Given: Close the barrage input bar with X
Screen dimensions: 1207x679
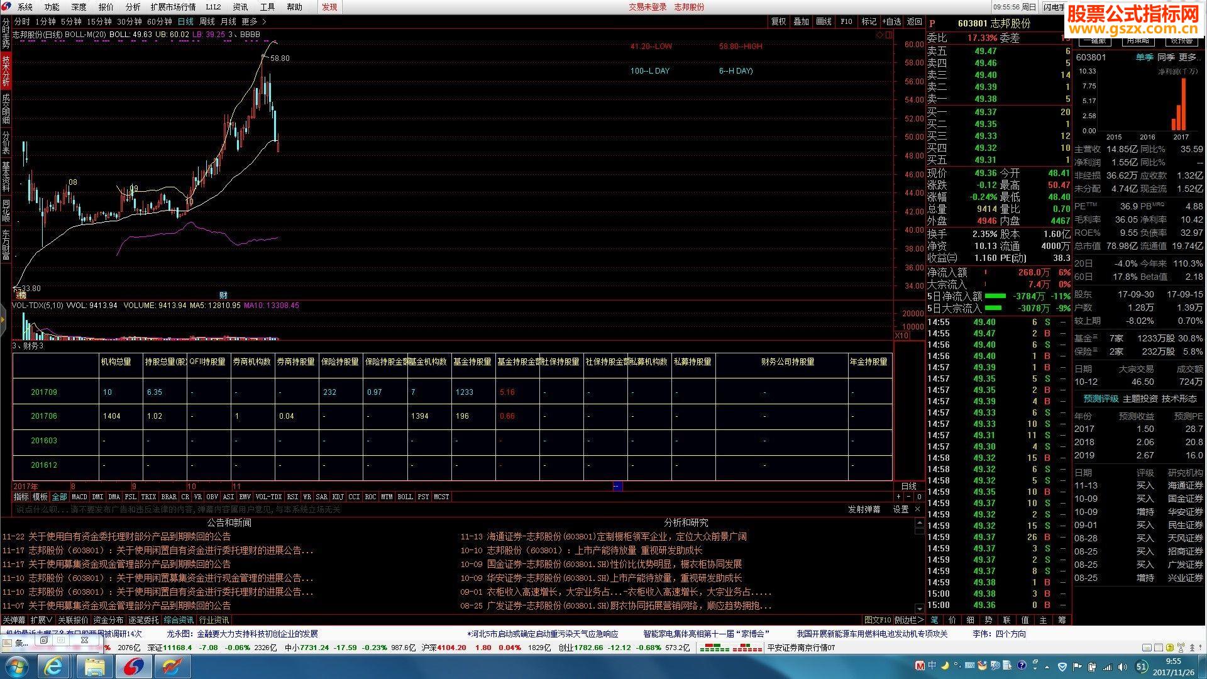Looking at the screenshot, I should (917, 509).
